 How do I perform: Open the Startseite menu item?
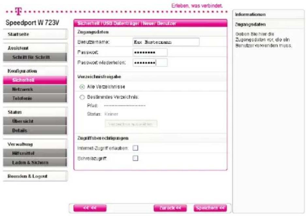click(x=35, y=34)
